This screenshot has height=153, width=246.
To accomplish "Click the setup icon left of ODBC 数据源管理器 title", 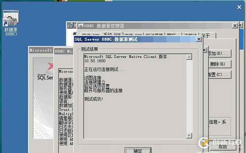I will [71, 25].
